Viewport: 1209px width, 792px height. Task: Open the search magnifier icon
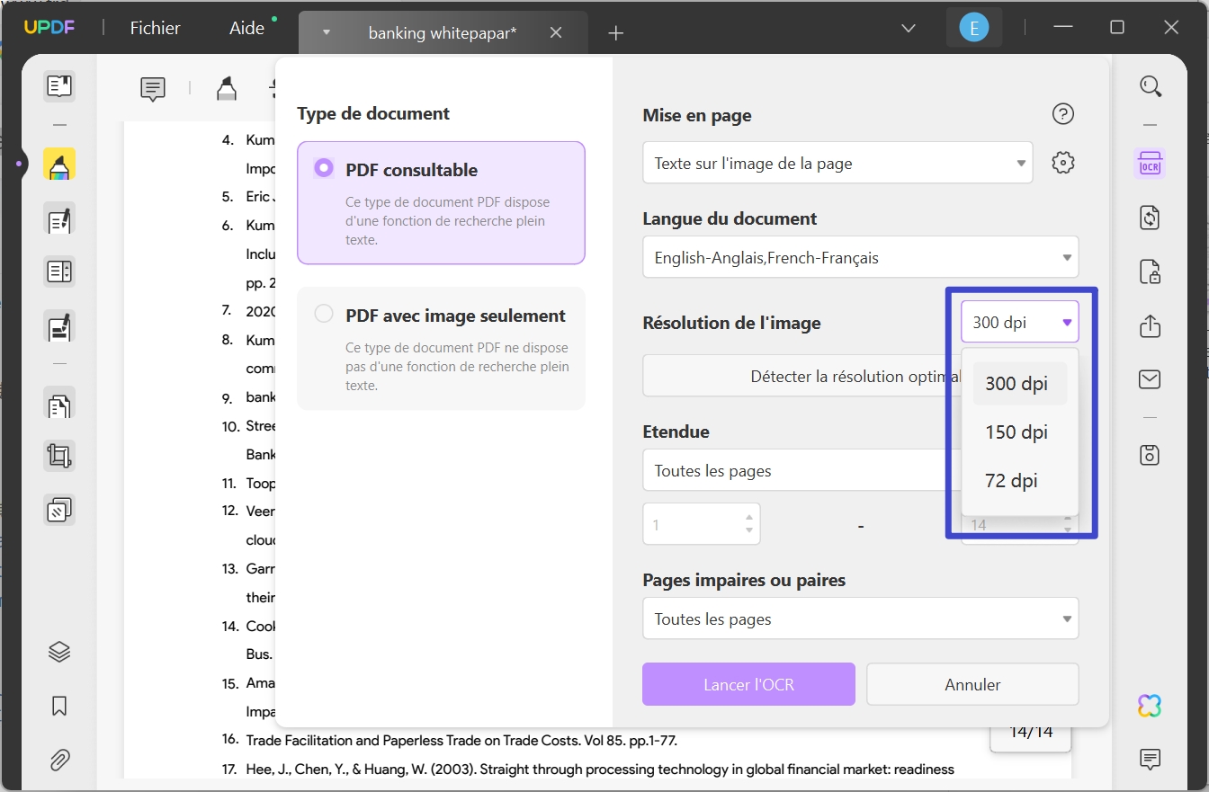pos(1151,85)
